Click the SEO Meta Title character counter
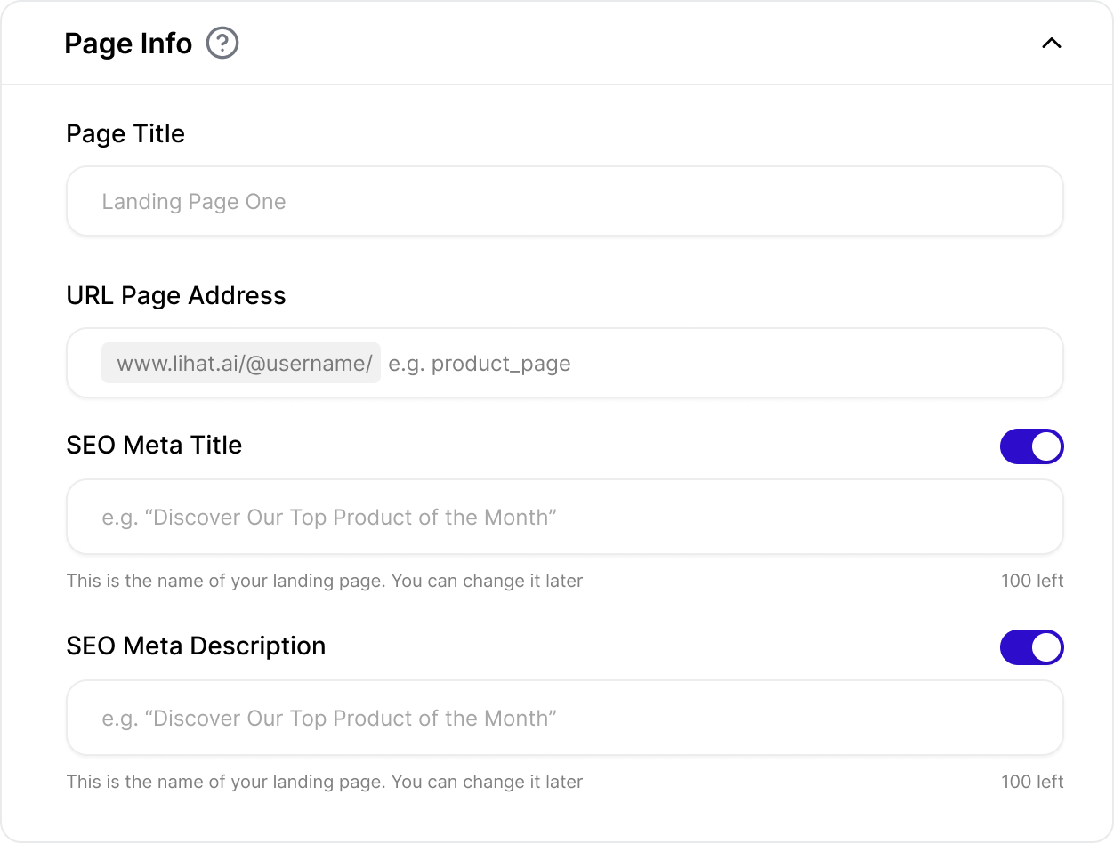The width and height of the screenshot is (1114, 843). pyautogui.click(x=1031, y=582)
